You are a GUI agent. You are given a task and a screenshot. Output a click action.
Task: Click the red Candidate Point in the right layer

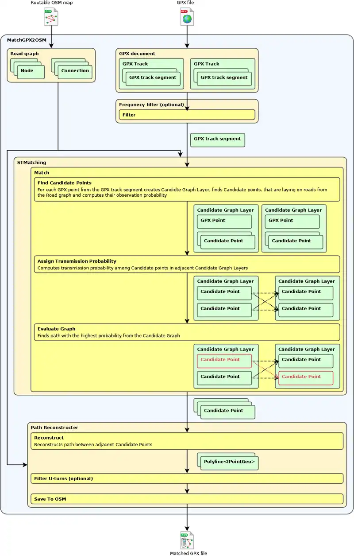(305, 377)
